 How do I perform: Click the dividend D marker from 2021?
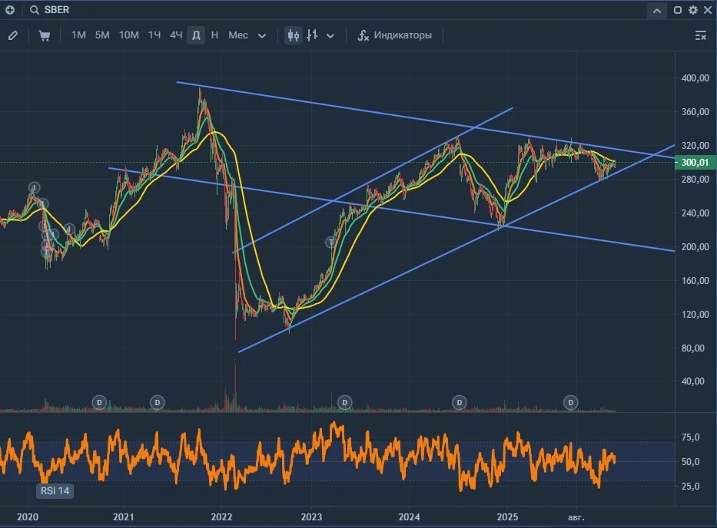[158, 402]
